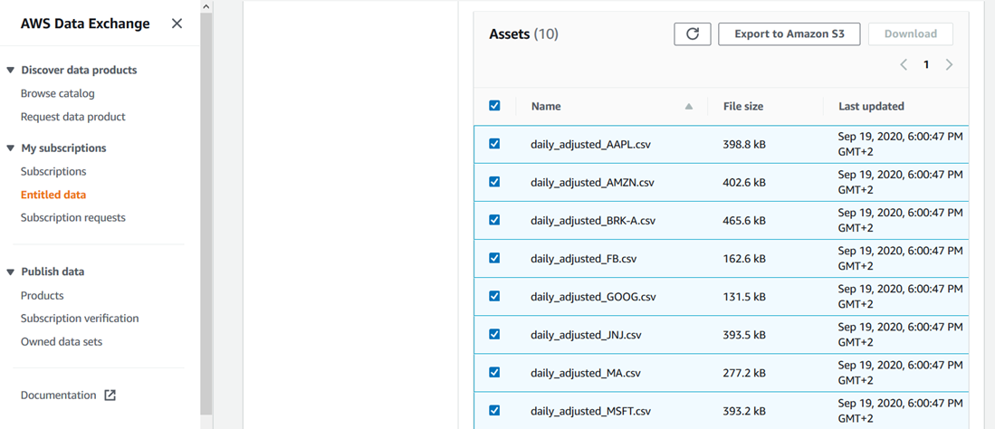Image resolution: width=995 pixels, height=429 pixels.
Task: Sort by Last updated column header
Action: pos(871,107)
